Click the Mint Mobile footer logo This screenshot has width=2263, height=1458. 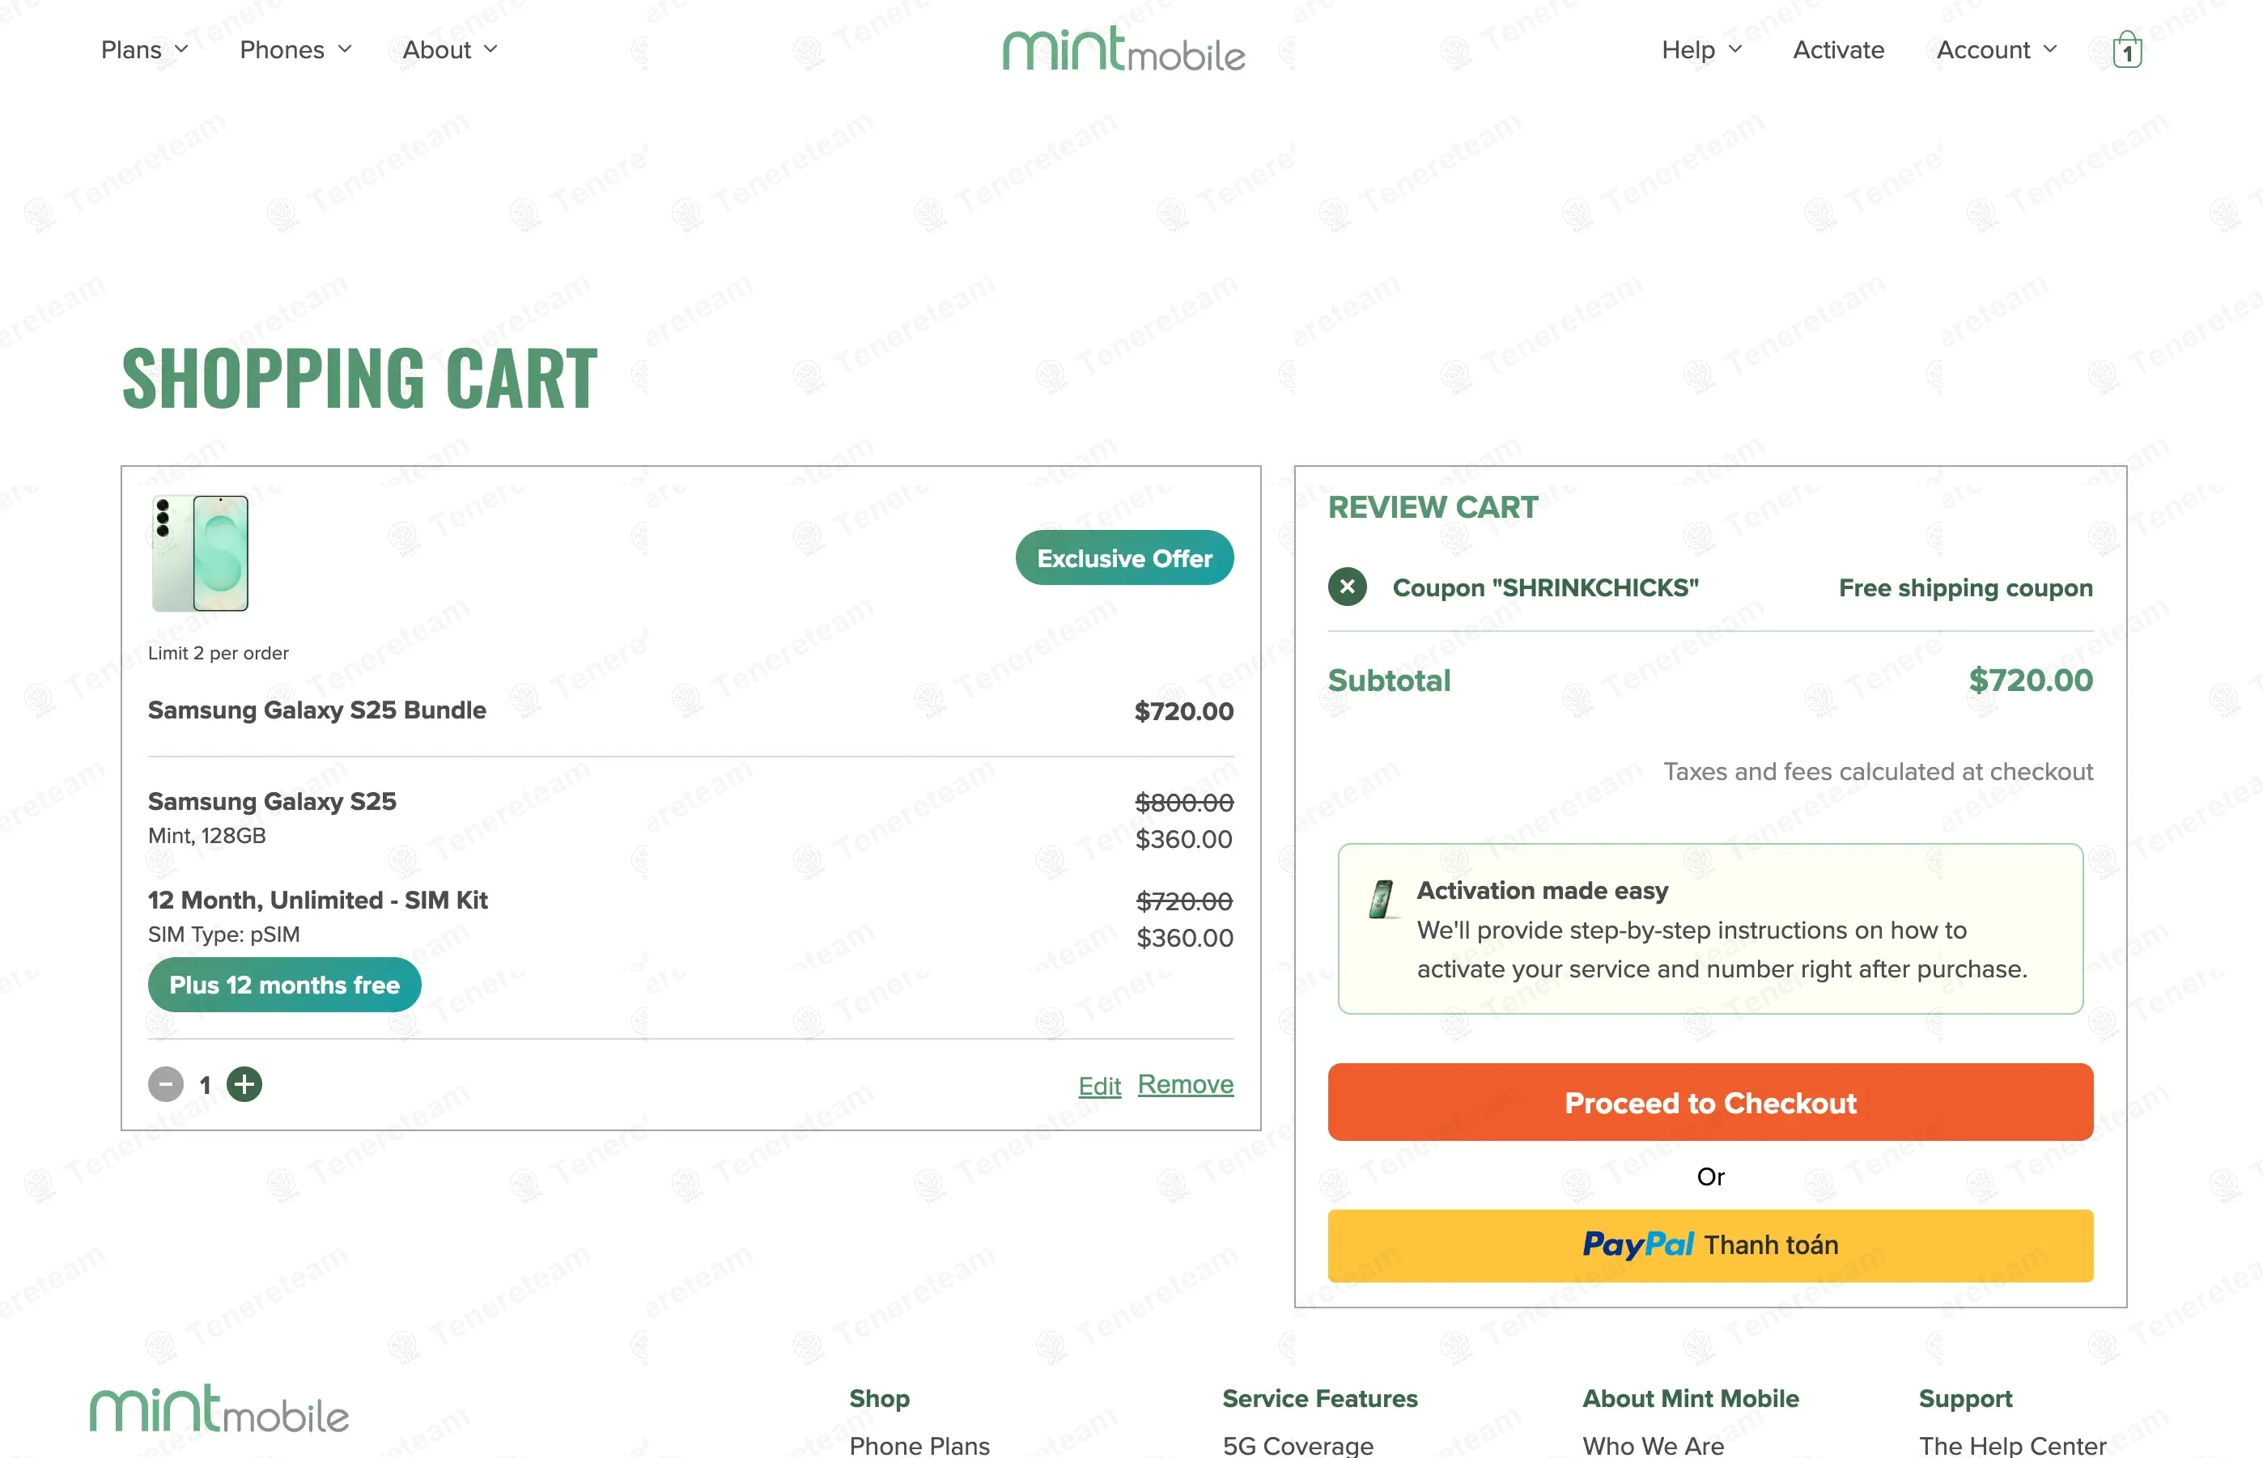tap(219, 1409)
